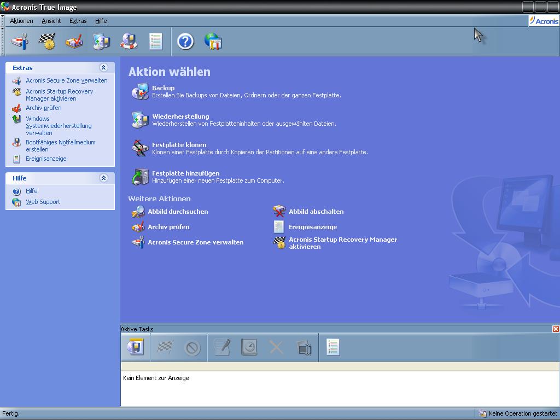Image resolution: width=560 pixels, height=420 pixels.
Task: Click the clock schedule icon in Aktive Tasks toolbar
Action: pyautogui.click(x=249, y=347)
